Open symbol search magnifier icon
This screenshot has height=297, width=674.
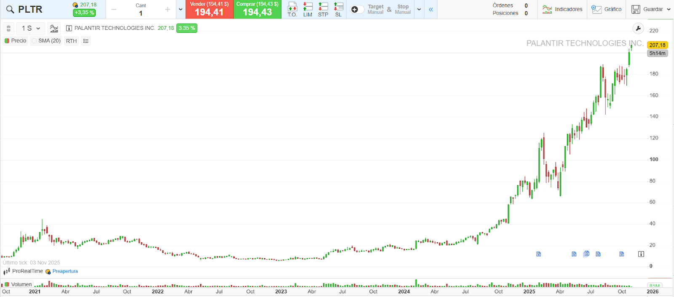pos(10,9)
